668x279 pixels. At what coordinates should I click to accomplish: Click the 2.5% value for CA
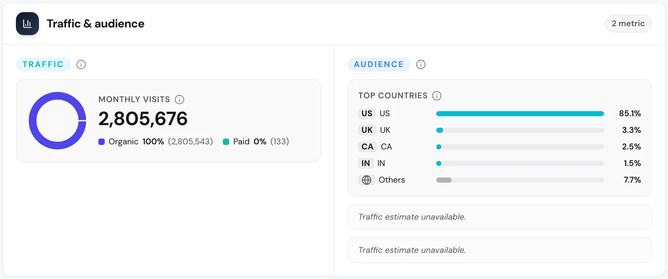click(x=631, y=147)
